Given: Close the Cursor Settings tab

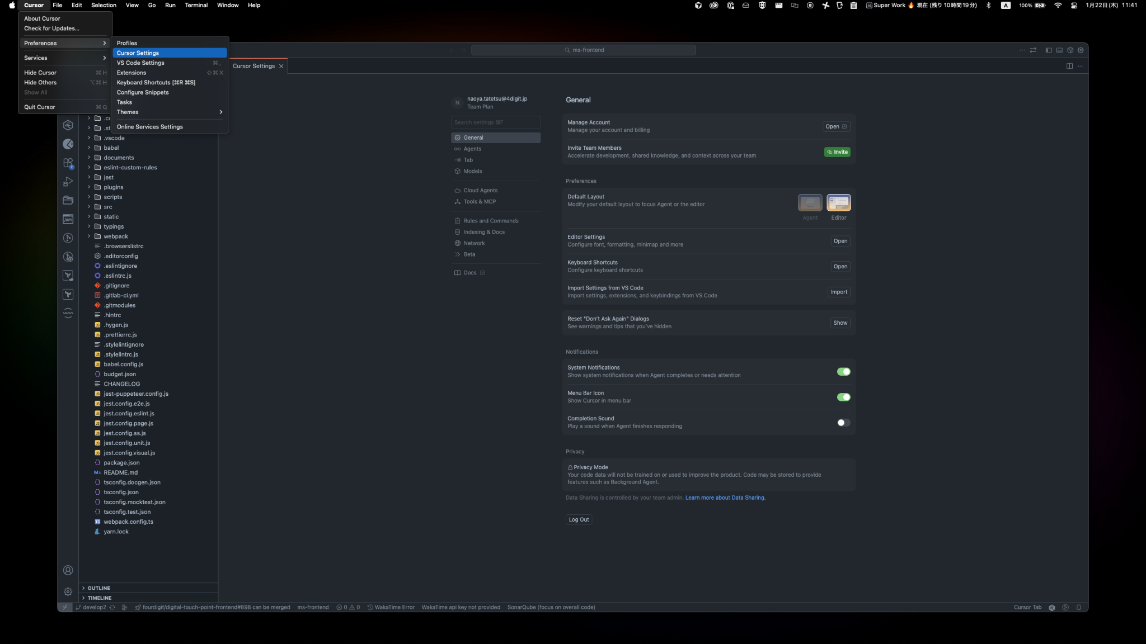Looking at the screenshot, I should click(281, 66).
